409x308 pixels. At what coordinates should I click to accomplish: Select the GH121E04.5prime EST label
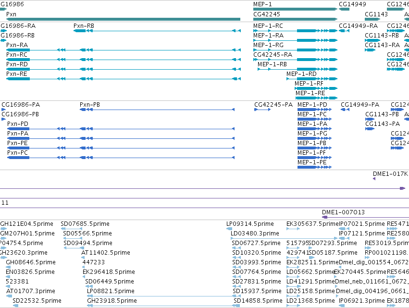[x=26, y=224]
